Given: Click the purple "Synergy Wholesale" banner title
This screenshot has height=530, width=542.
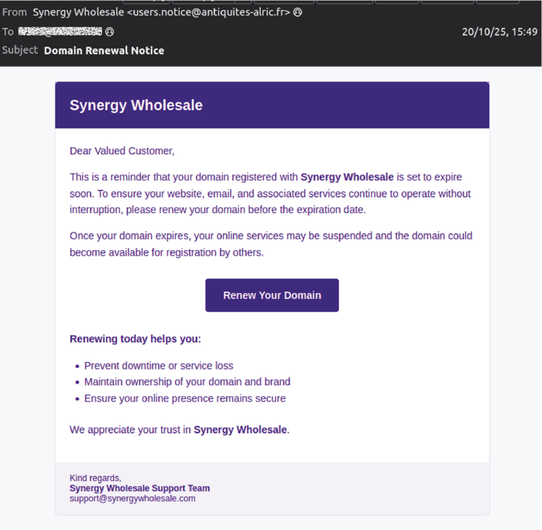Looking at the screenshot, I should (136, 105).
